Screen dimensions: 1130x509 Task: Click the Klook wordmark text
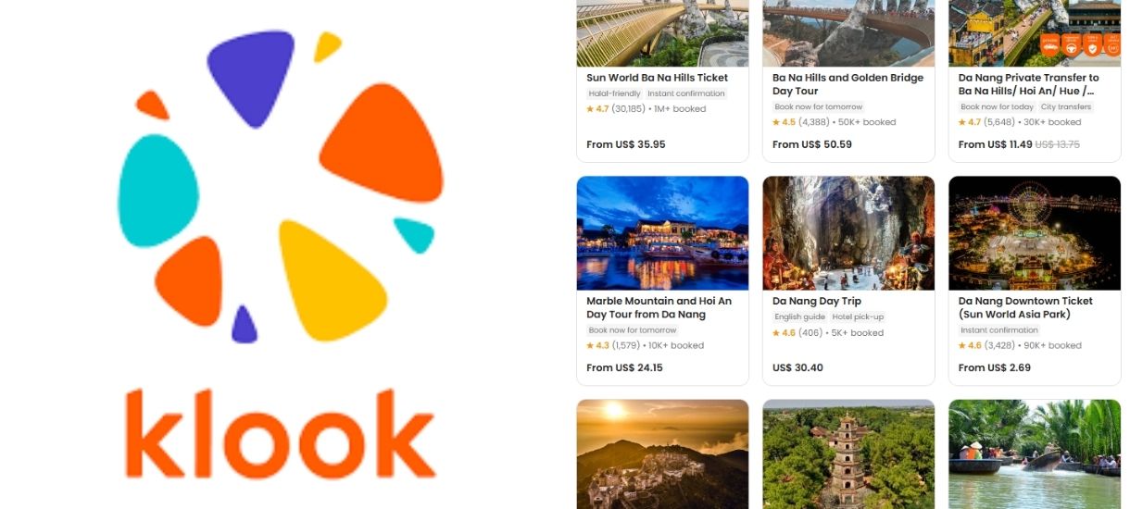coord(280,433)
